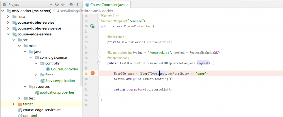
Task: Click the .idea folder icon
Action: [x=14, y=17]
